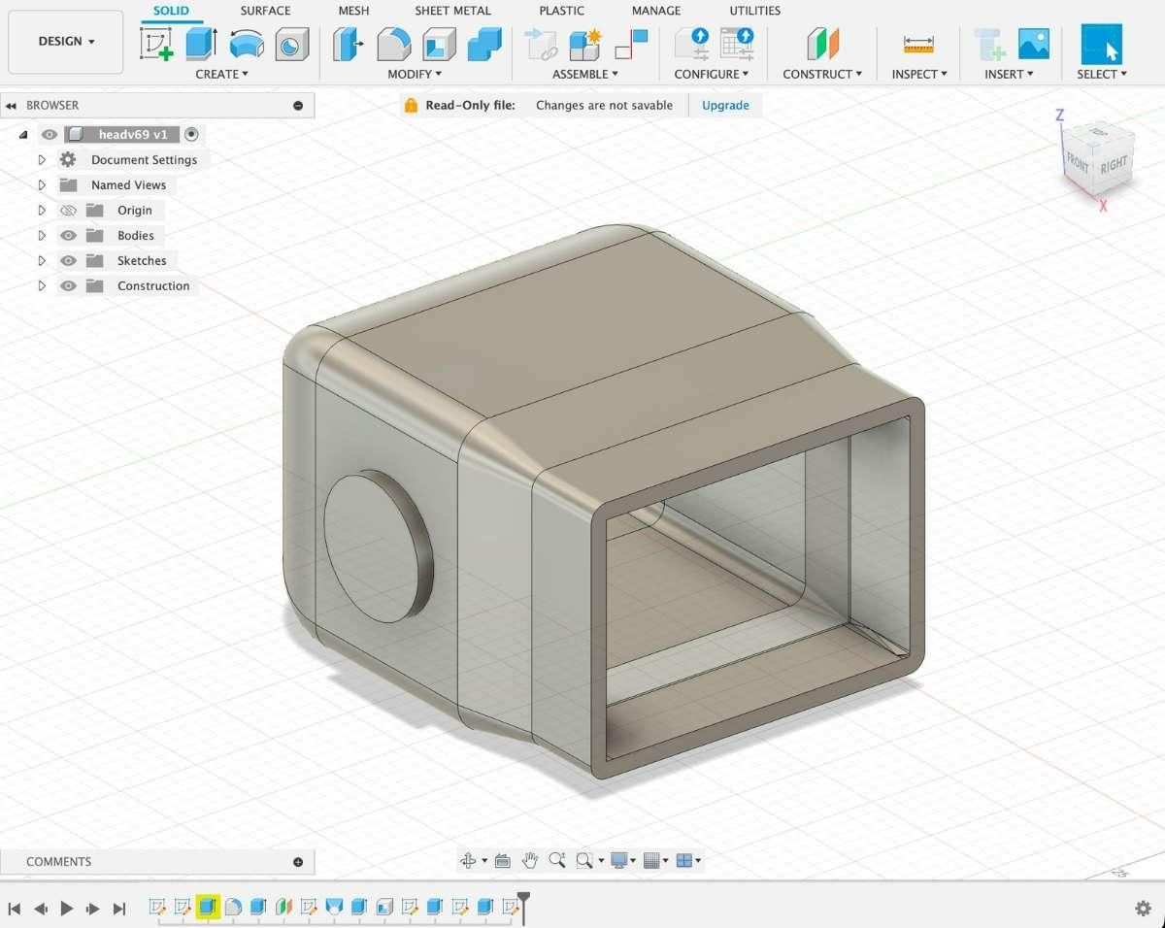This screenshot has height=928, width=1165.
Task: Select the Zoom magnifier tool
Action: tap(556, 860)
